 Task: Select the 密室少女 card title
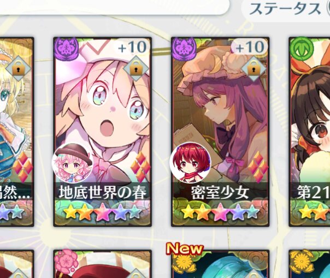(220, 193)
